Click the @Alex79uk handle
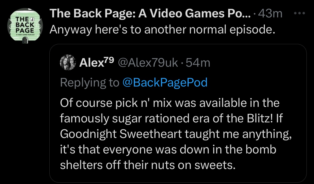Screen dimensions: 314x184 [x=148, y=63]
